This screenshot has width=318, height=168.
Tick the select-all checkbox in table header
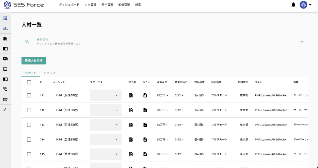[29, 82]
